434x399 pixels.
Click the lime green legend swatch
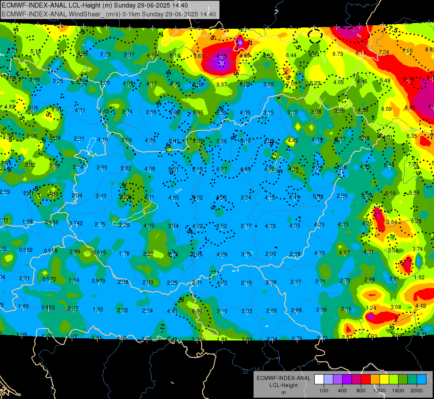[x=394, y=379]
